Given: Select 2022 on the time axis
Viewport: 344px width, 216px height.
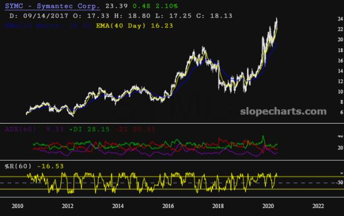Looking at the screenshot, I should [318, 206].
